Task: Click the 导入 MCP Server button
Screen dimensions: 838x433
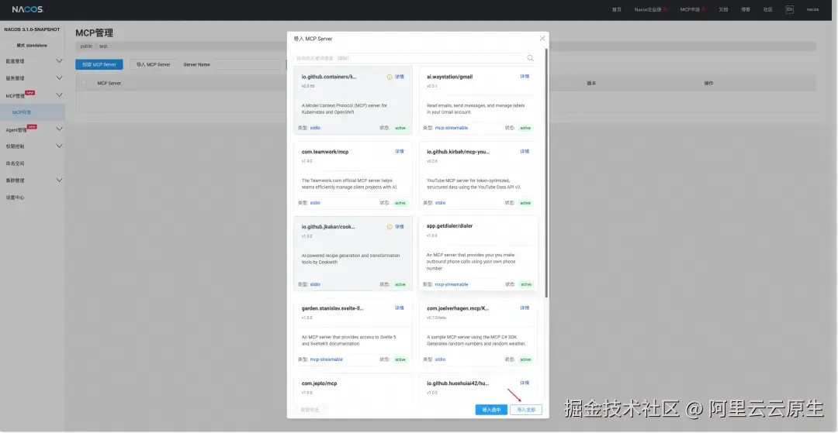Action: coord(154,64)
